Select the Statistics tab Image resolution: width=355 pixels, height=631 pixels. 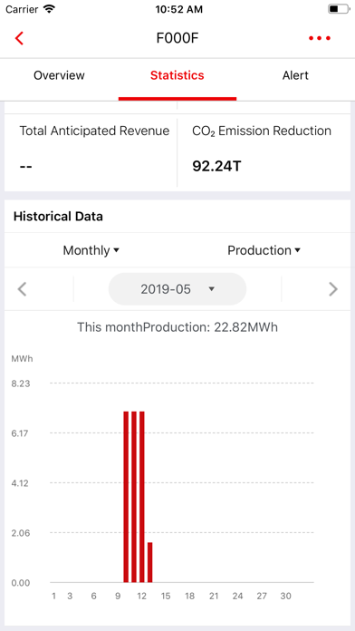tap(177, 75)
